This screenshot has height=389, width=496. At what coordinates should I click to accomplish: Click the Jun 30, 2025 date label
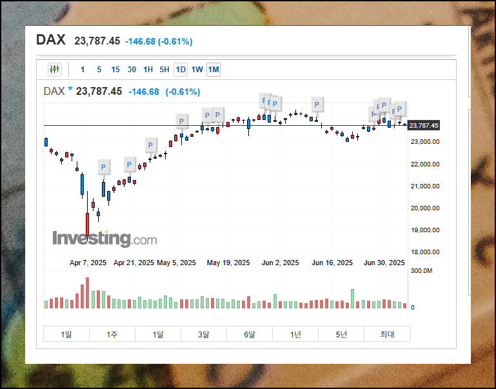coord(384,263)
